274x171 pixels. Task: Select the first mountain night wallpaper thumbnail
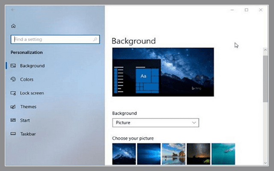point(124,154)
